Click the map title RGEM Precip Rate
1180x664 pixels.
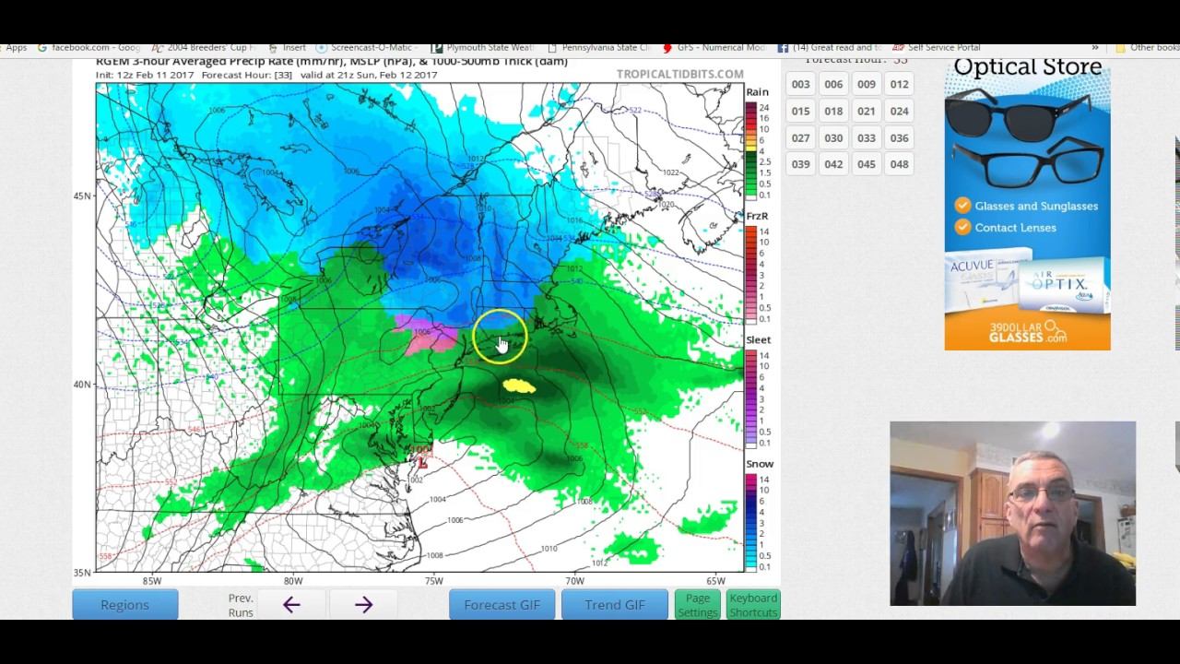[332, 62]
